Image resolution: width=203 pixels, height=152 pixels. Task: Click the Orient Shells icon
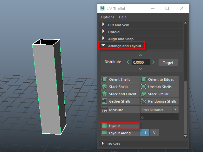click(x=104, y=79)
